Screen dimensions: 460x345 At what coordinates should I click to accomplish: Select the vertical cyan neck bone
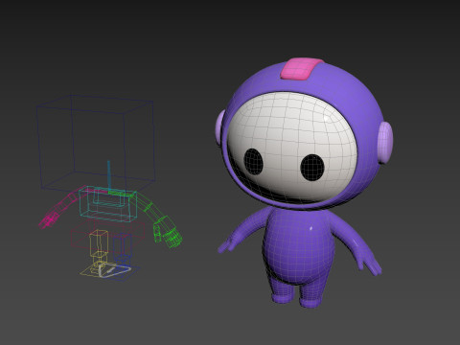(x=108, y=177)
